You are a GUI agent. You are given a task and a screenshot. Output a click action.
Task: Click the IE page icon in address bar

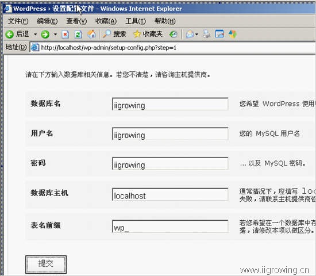point(35,47)
